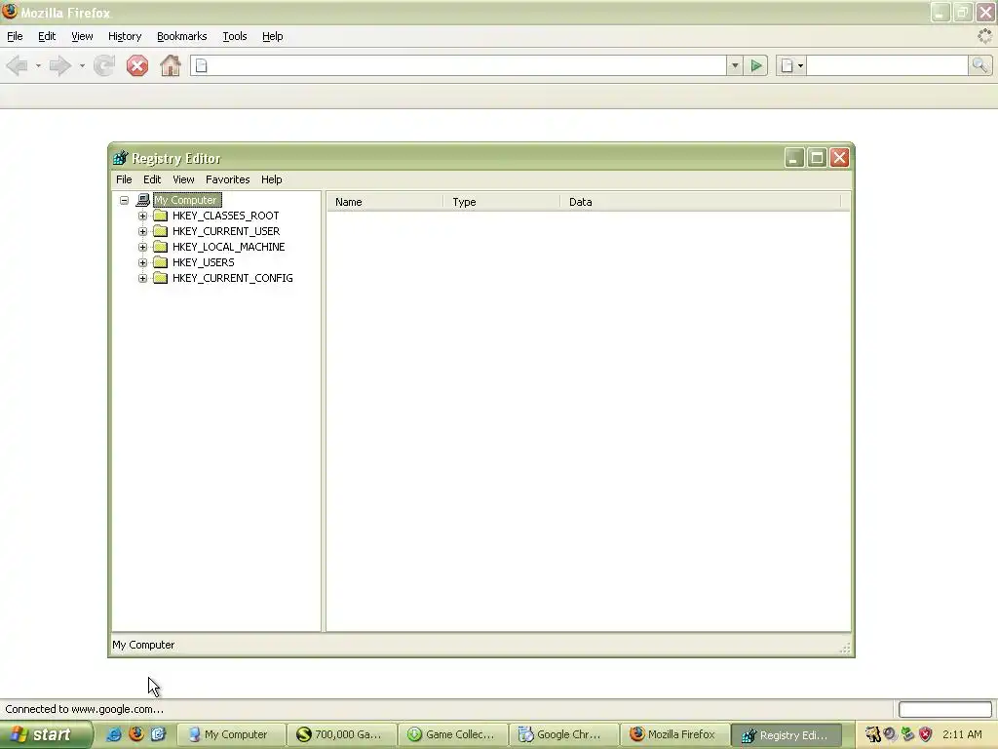This screenshot has width=998, height=749.
Task: Click HKEY_CLASSES_ROOT folder icon
Action: click(161, 216)
